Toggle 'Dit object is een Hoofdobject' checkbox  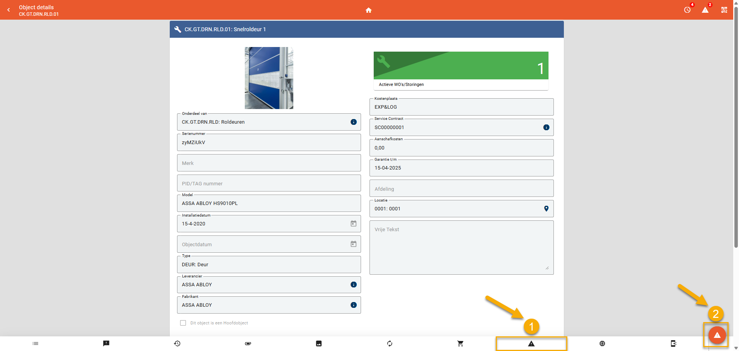pos(183,323)
